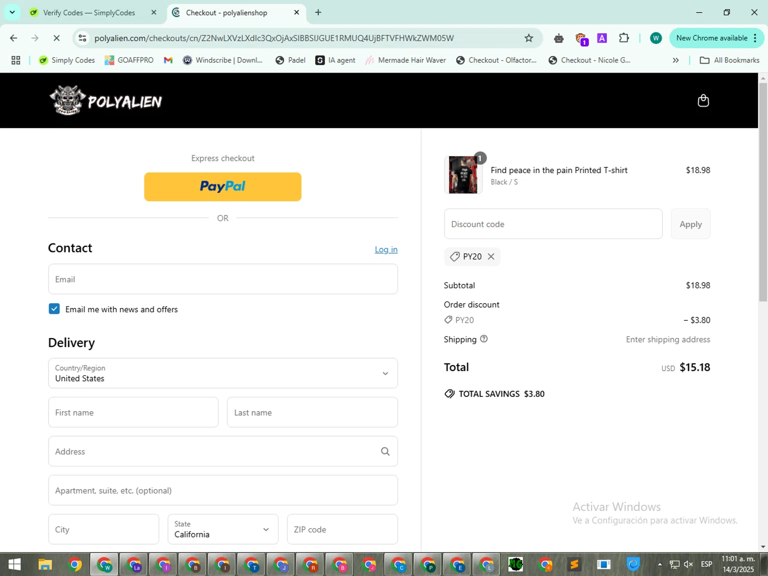Bookmark this page with the star icon
This screenshot has width=768, height=576.
tap(529, 38)
